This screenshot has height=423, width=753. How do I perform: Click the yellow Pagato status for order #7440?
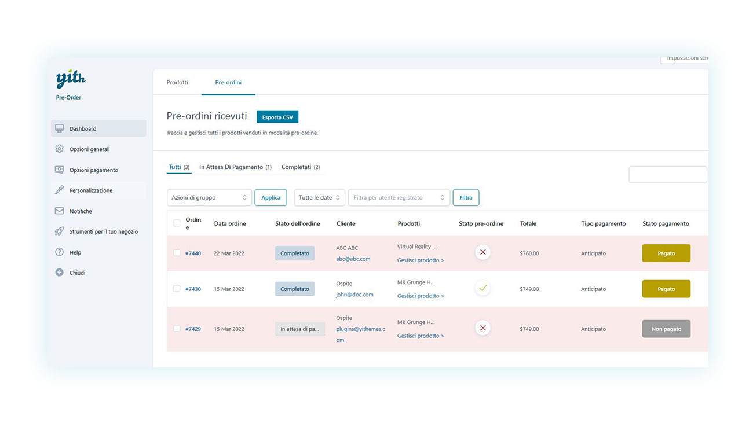666,253
